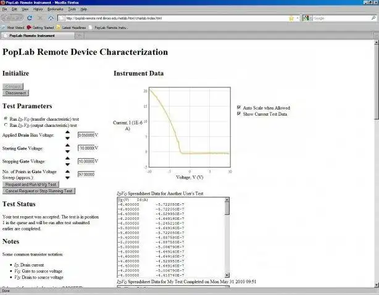The height and width of the screenshot is (295, 379).
Task: Click the Done status bar text
Action: pos(6,291)
